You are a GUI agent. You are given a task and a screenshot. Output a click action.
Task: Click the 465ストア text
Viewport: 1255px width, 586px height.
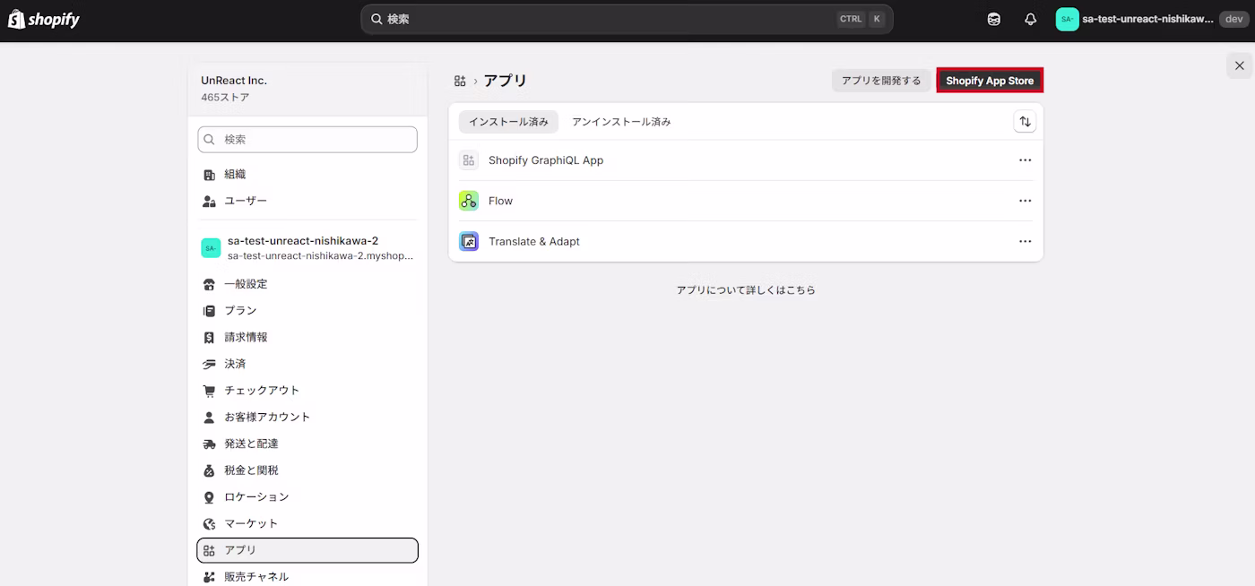[x=225, y=97]
